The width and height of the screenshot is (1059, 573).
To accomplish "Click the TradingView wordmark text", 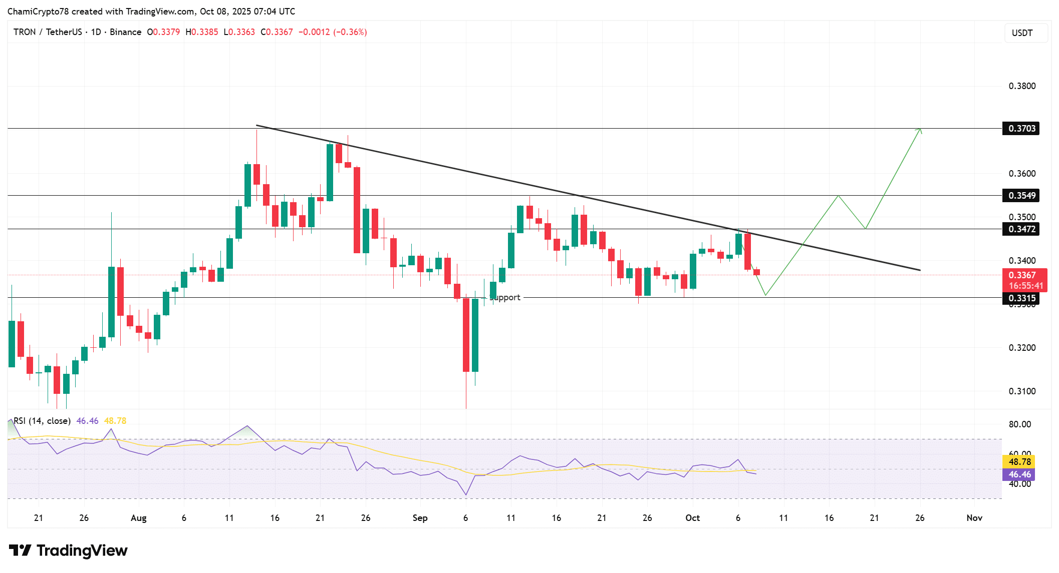I will [82, 550].
